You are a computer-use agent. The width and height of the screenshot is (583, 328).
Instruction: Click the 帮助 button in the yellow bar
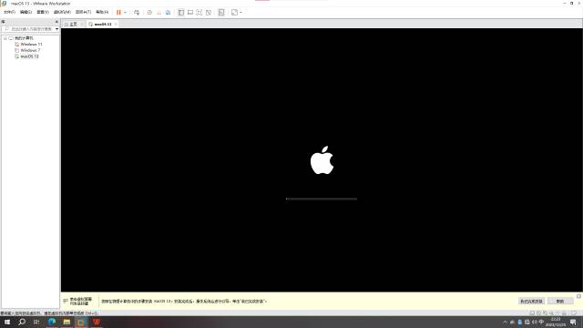click(x=560, y=302)
